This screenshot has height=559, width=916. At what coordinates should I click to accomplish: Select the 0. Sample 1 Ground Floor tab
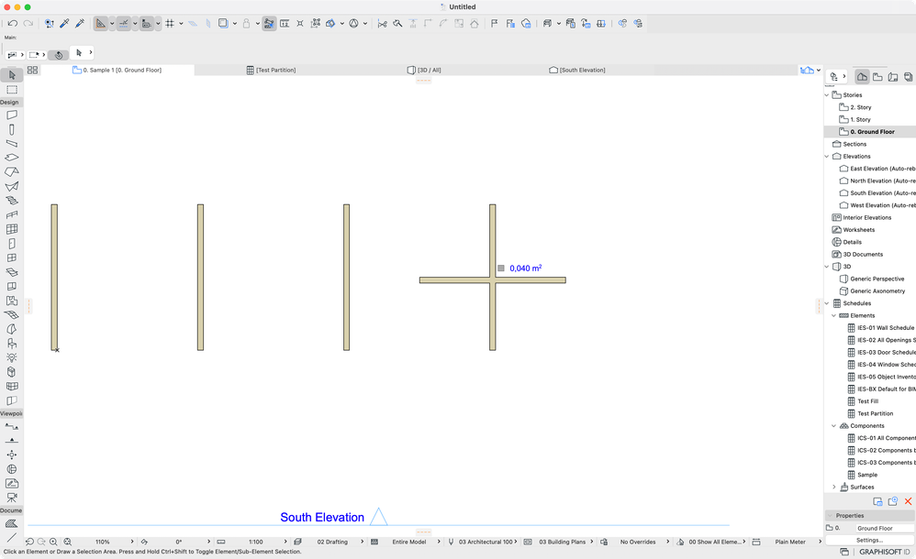coord(117,70)
